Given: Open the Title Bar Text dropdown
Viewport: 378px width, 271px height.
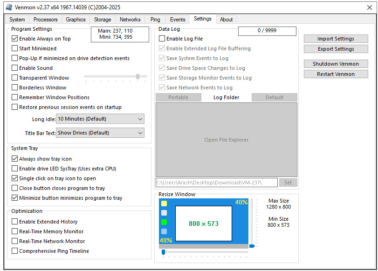Looking at the screenshot, I should tap(100, 133).
